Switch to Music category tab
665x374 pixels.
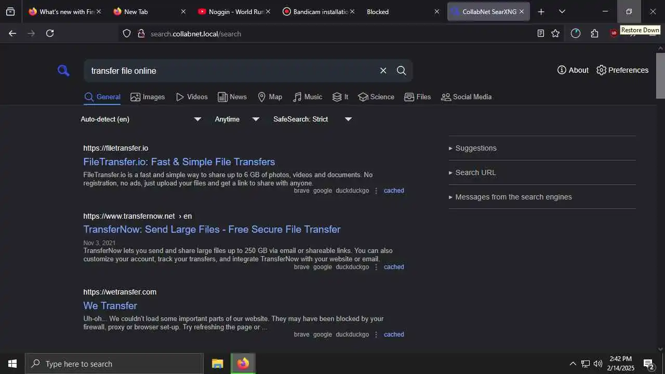(308, 97)
